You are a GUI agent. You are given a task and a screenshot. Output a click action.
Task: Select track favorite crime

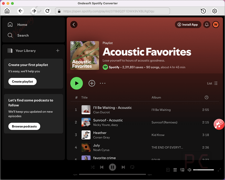tap(104, 158)
